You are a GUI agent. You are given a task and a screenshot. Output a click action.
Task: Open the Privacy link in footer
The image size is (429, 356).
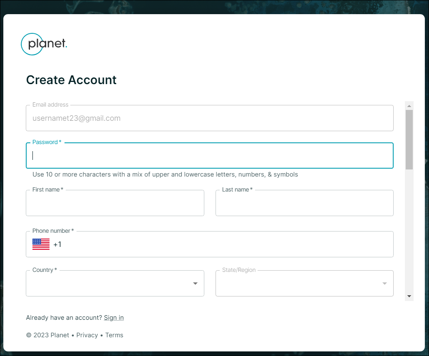[87, 335]
